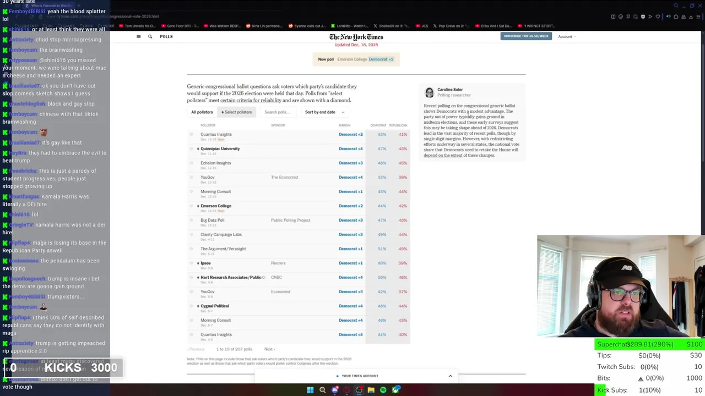Open the Xbox app in taskbar
This screenshot has width=705, height=396.
(395, 390)
